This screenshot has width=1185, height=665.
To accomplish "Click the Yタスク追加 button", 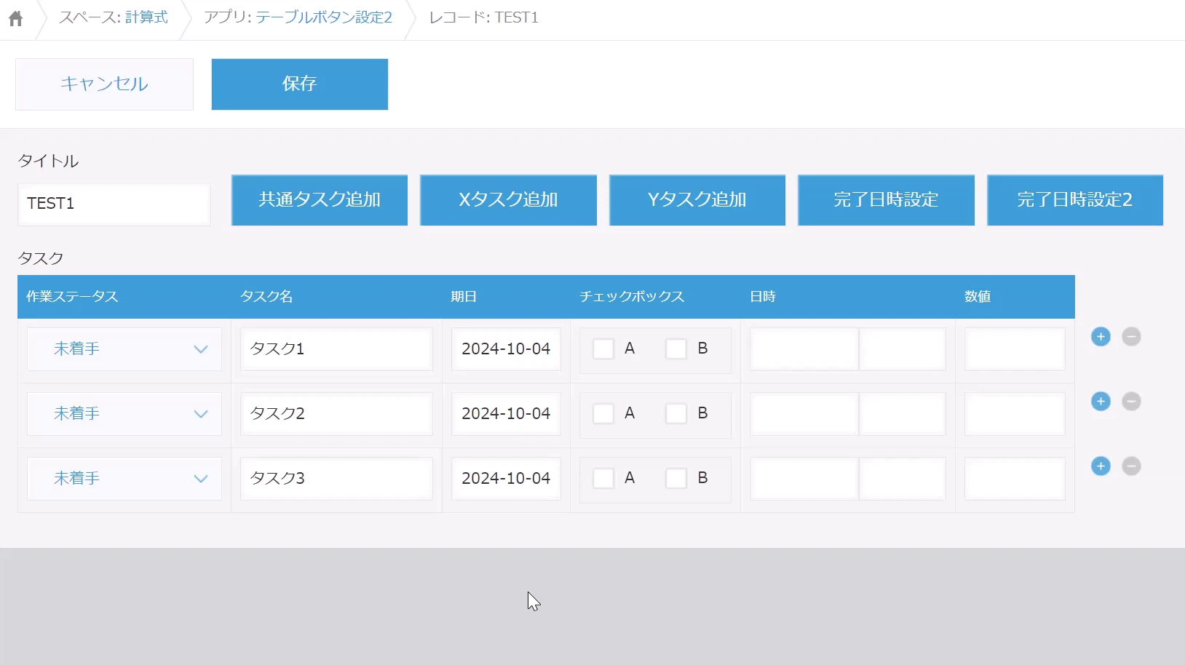I will [x=697, y=200].
